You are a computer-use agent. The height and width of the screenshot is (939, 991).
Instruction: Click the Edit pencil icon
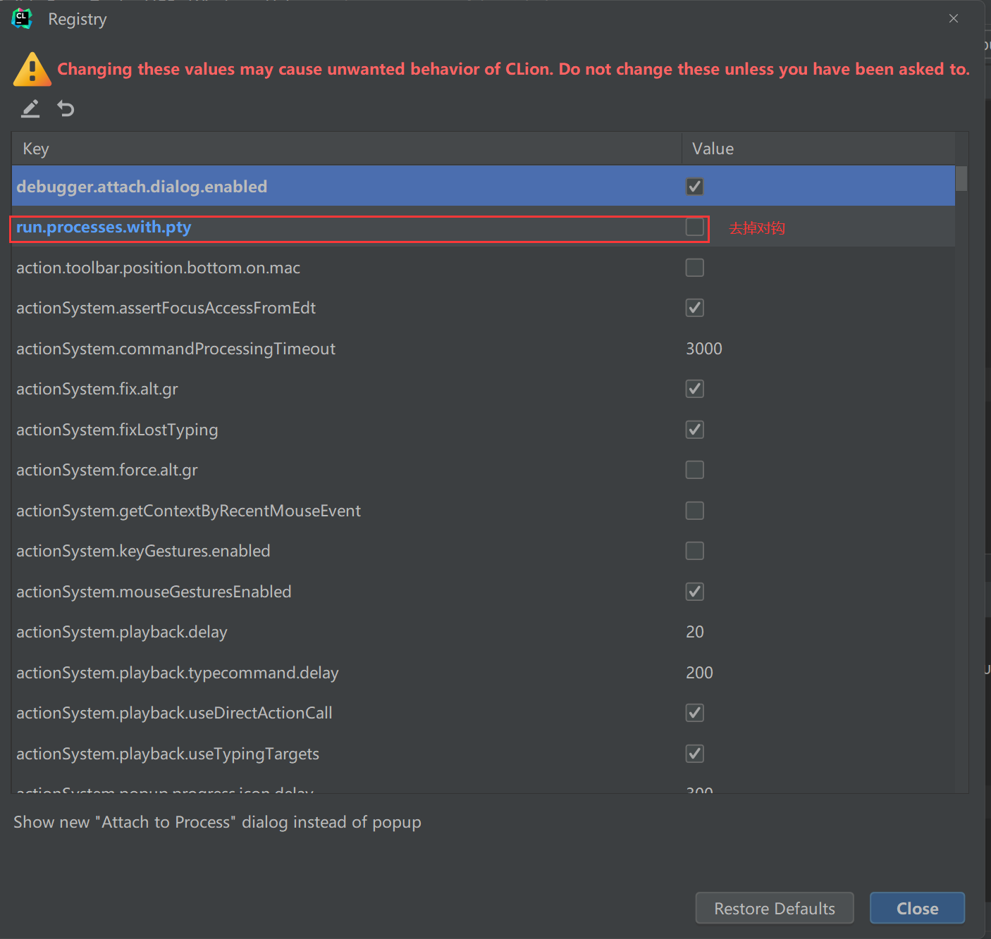tap(30, 108)
